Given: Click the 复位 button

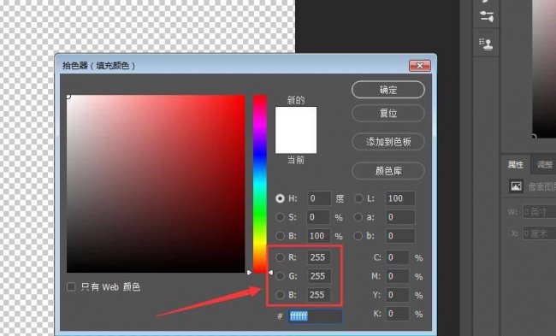Looking at the screenshot, I should (388, 114).
